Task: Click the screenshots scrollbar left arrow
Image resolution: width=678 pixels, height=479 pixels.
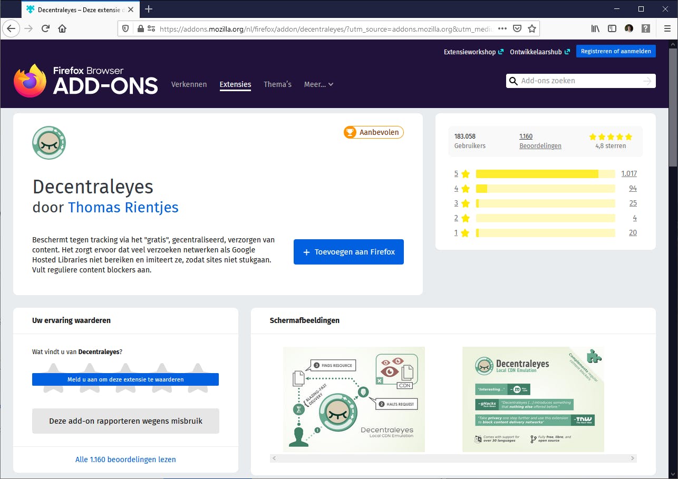Action: click(x=274, y=458)
